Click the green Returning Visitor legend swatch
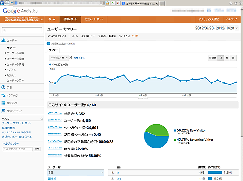The width and height of the screenshot is (243, 181). tap(175, 140)
